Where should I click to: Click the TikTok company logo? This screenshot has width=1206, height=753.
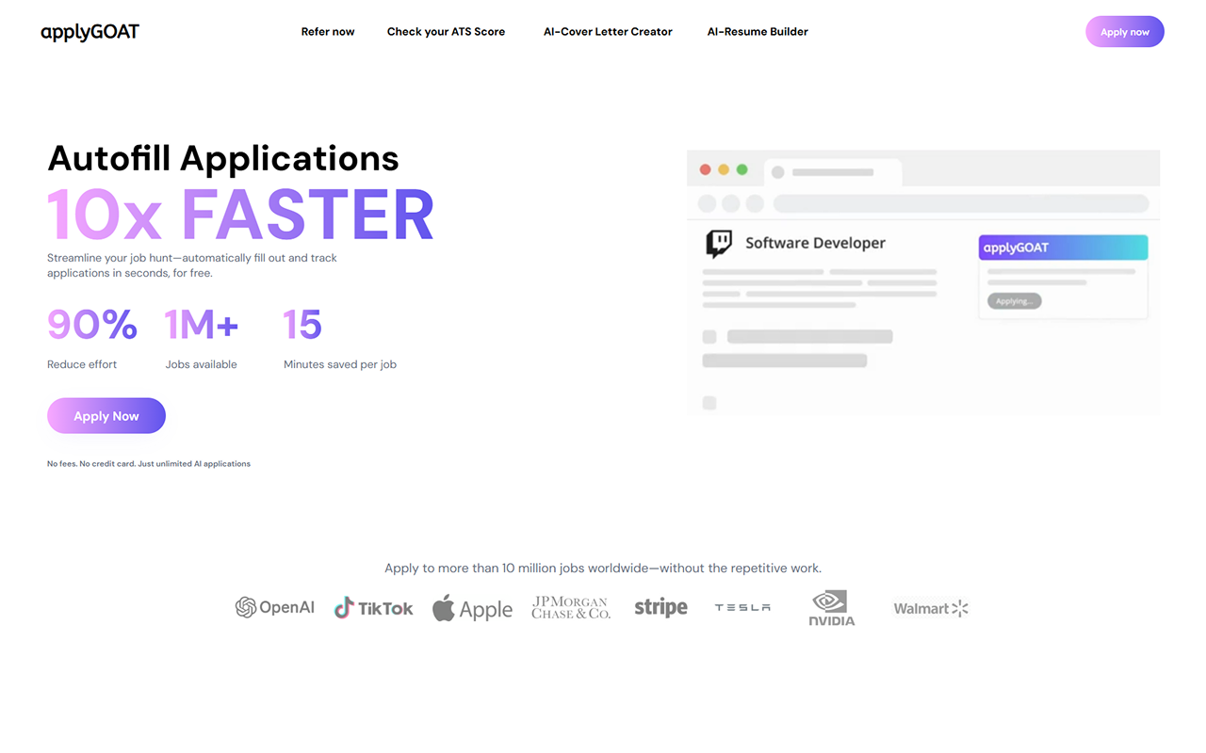373,608
